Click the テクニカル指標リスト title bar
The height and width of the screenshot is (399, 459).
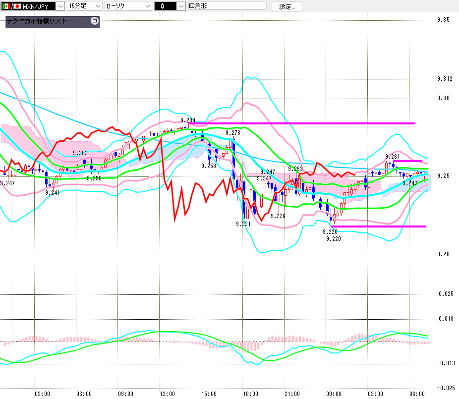point(53,21)
